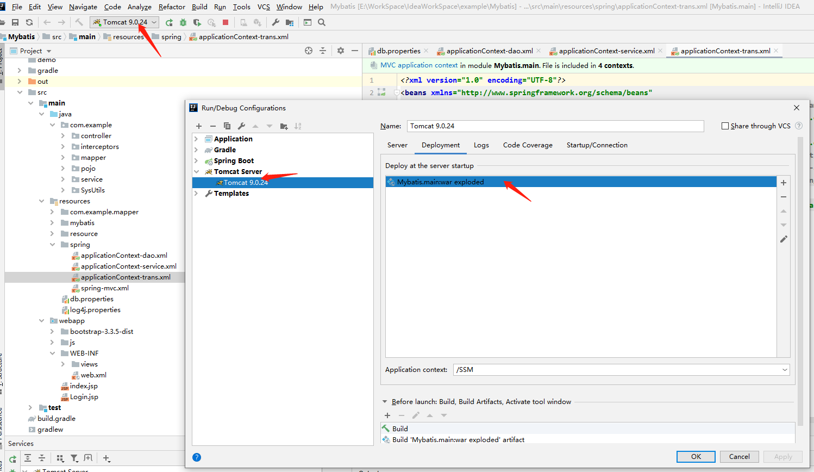Select spring-mvc.xml in the project tree
Image resolution: width=814 pixels, height=472 pixels.
click(x=105, y=288)
